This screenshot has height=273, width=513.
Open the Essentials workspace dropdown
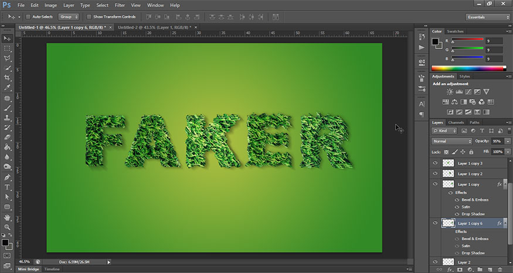[487, 17]
